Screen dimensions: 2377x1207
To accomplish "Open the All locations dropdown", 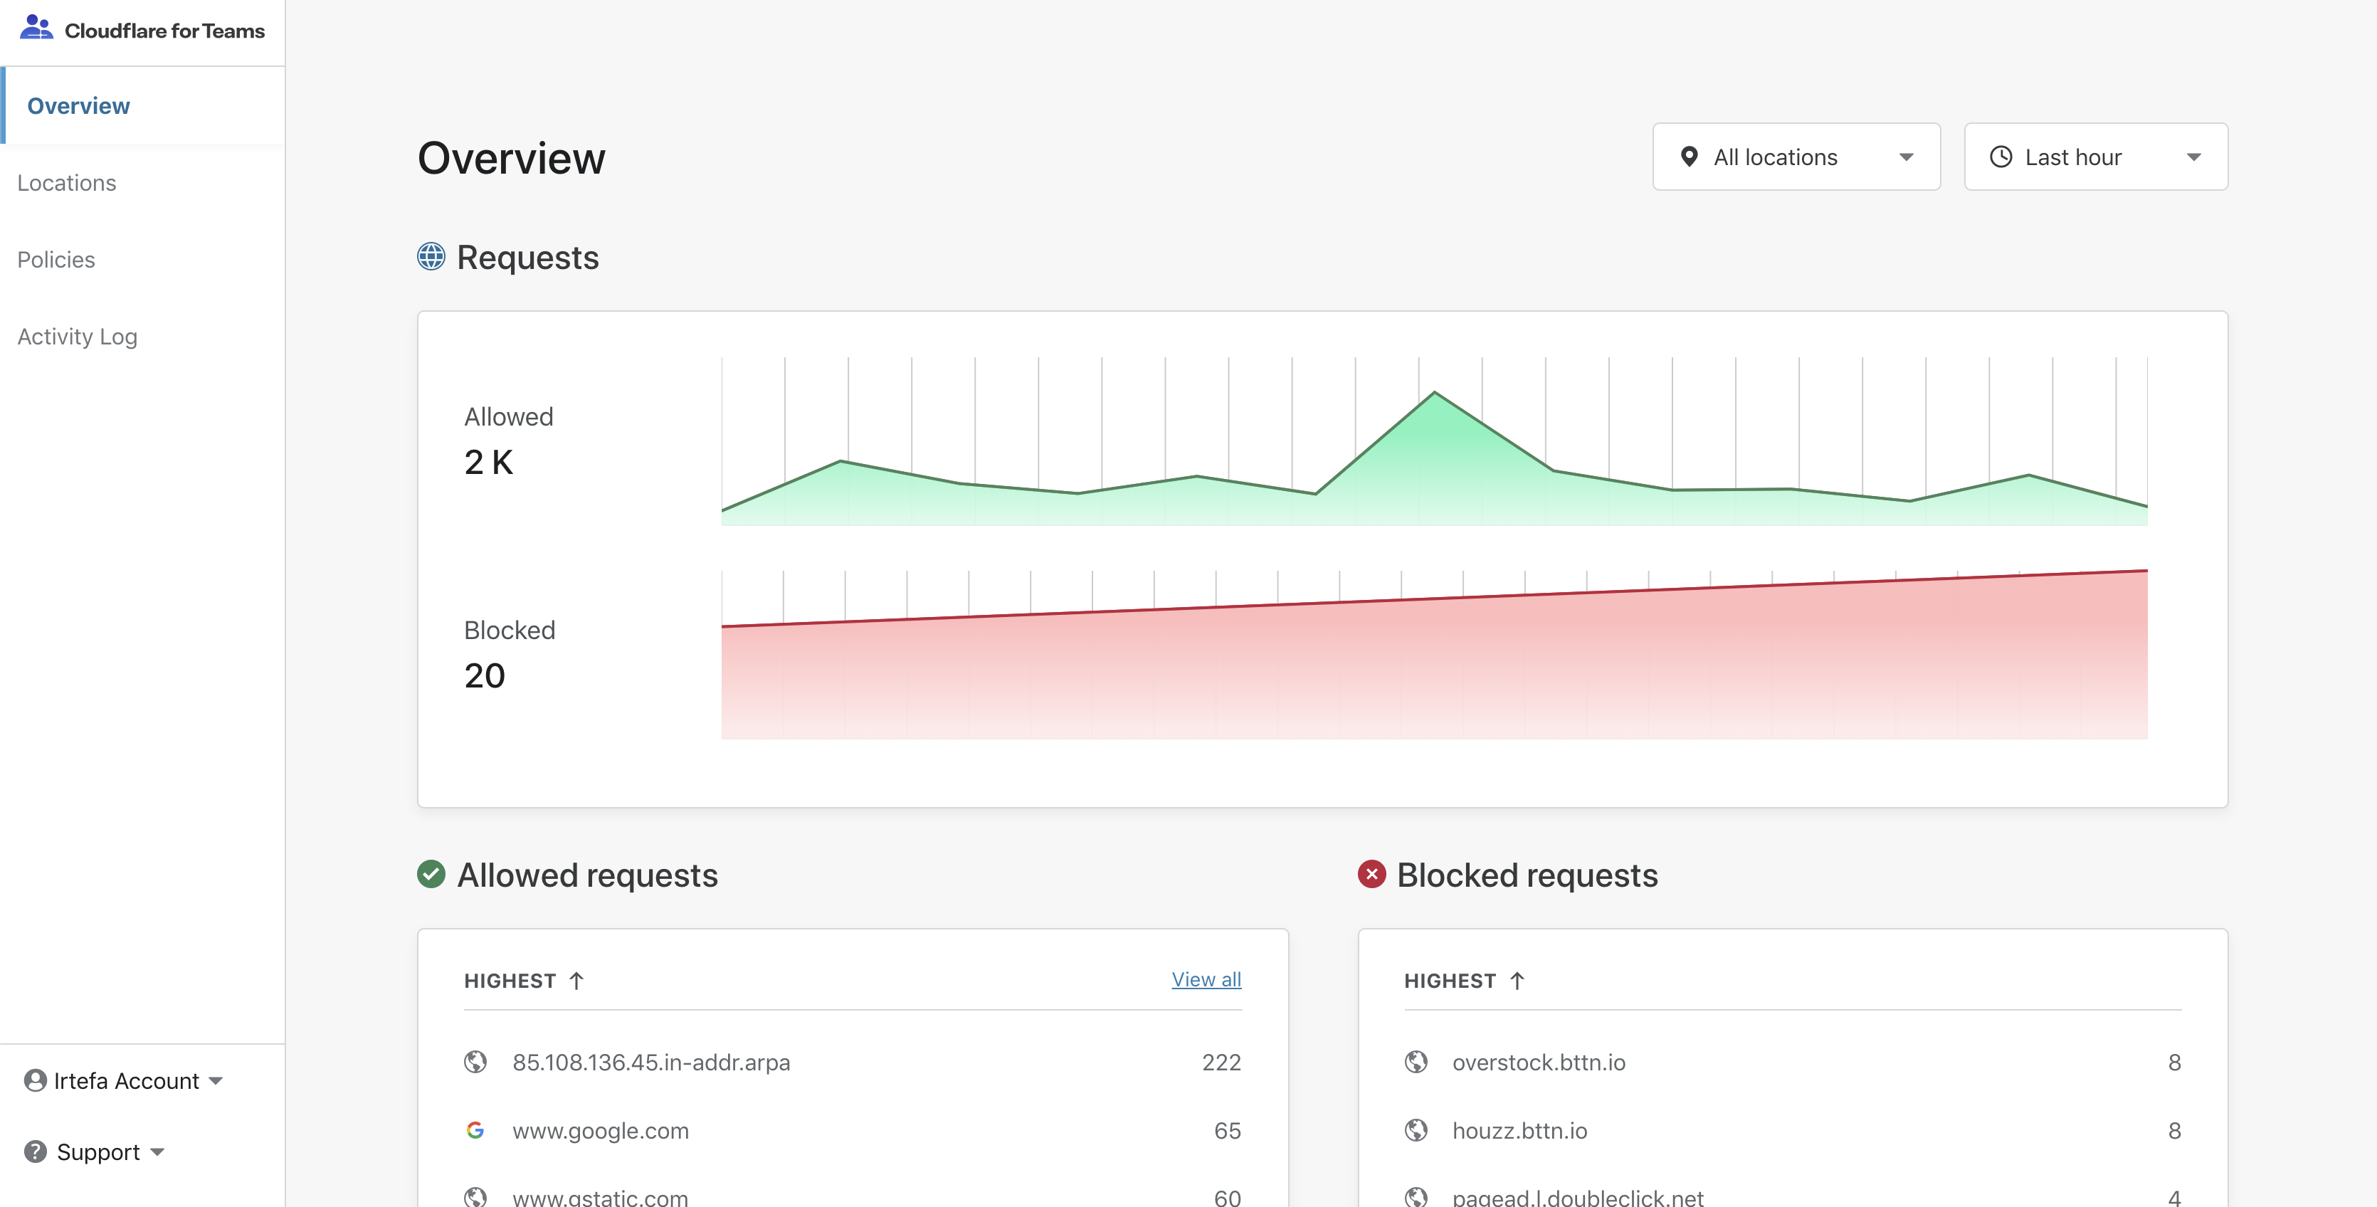I will (1796, 157).
